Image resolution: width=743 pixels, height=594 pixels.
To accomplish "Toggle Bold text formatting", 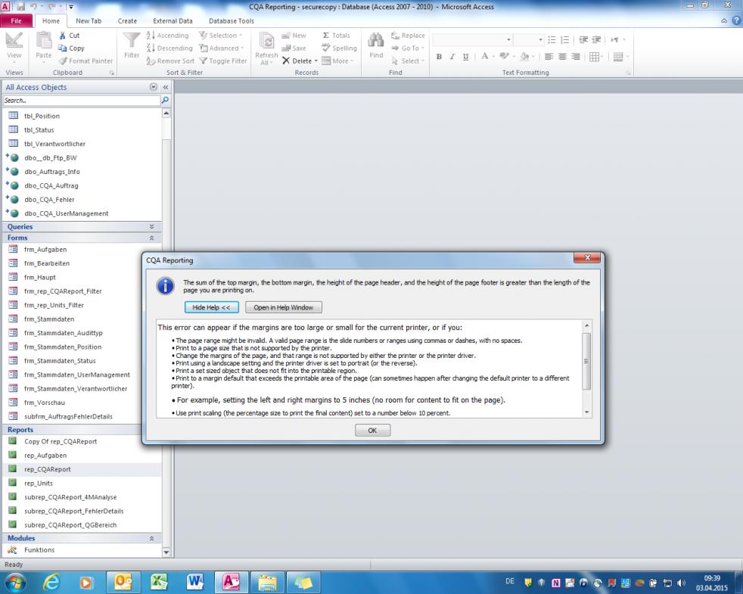I will click(x=440, y=57).
